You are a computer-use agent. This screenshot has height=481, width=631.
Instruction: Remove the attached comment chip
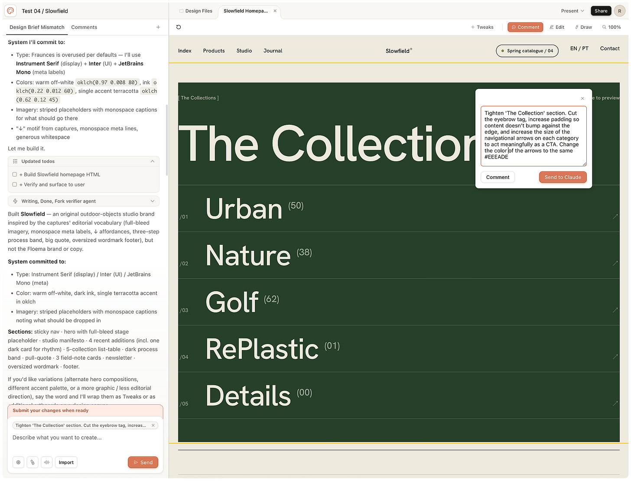point(153,426)
